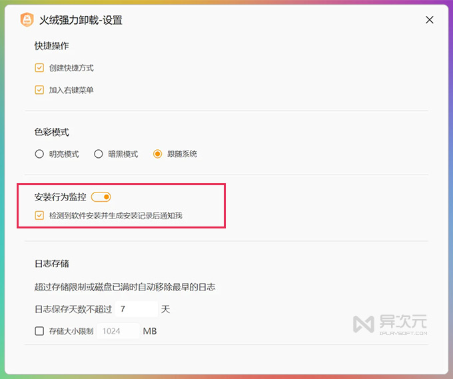Click the 加入右键菜单 label text
The height and width of the screenshot is (379, 453).
(x=71, y=90)
